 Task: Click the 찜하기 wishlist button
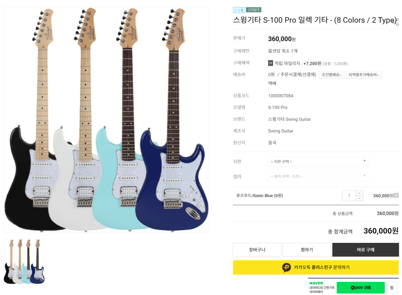307,250
